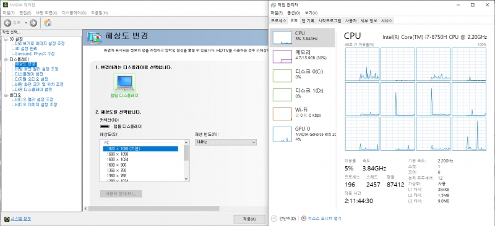The width and height of the screenshot is (495, 226).
Task: Open 파일(F) menu in NVIDIA Control Panel
Action: (9, 13)
